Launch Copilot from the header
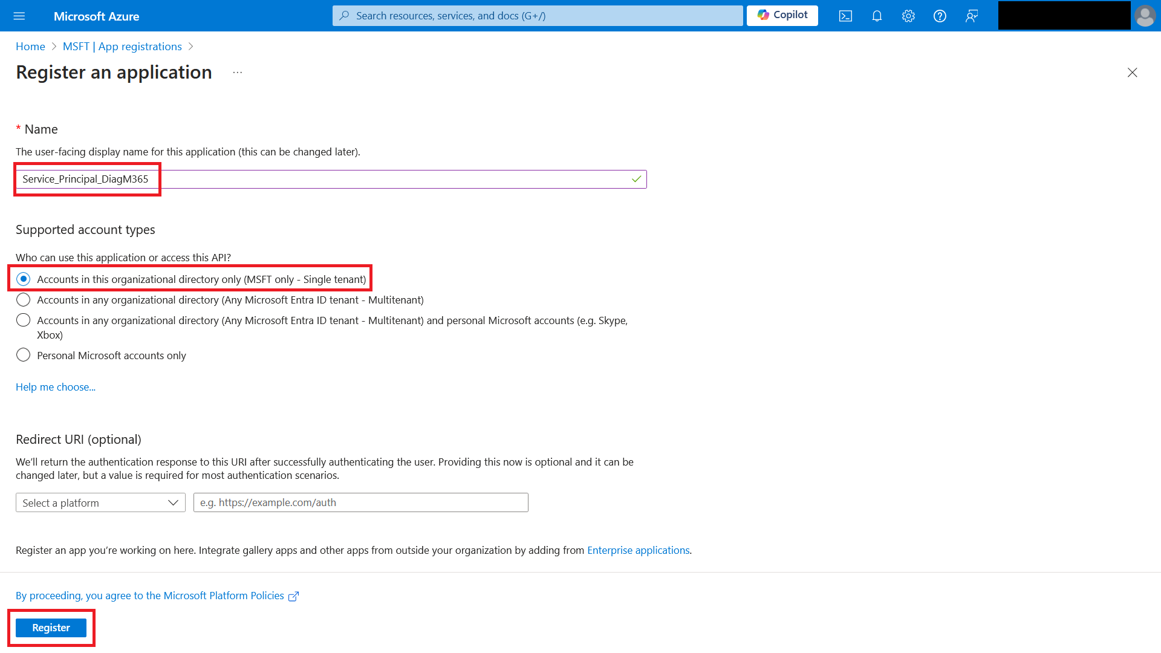The image size is (1161, 653). click(782, 15)
